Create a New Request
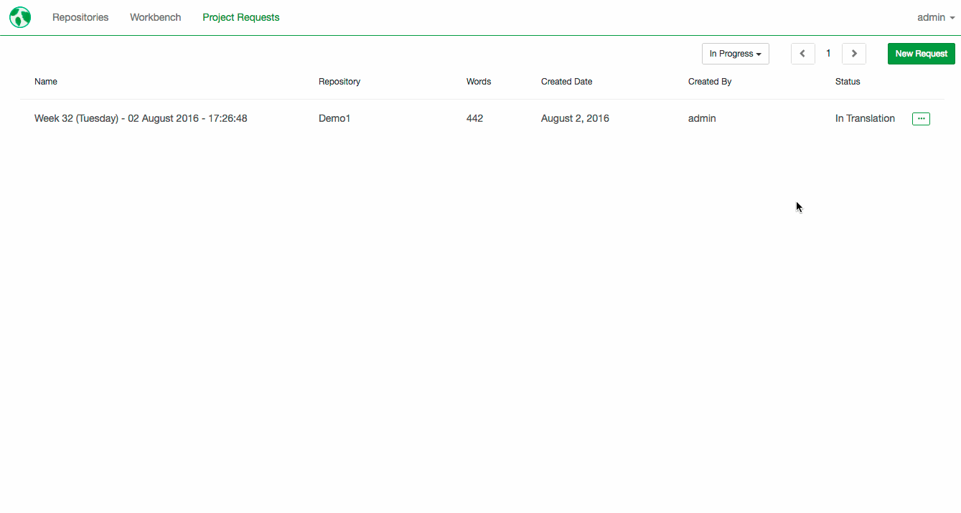Viewport: 961px width, 513px height. (x=922, y=54)
